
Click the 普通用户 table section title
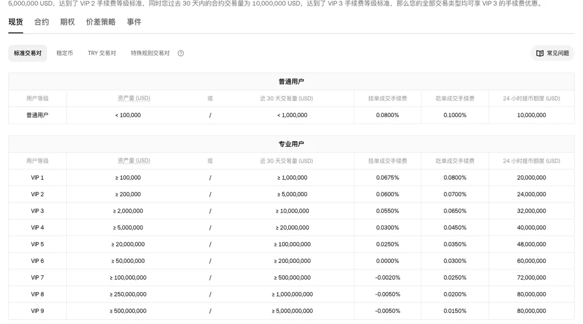291,81
